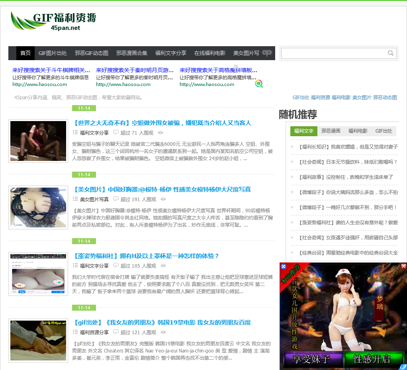The image size is (407, 370).
Task: Open article 【gif出处】《我女友的男朋友》
Action: coord(161,322)
